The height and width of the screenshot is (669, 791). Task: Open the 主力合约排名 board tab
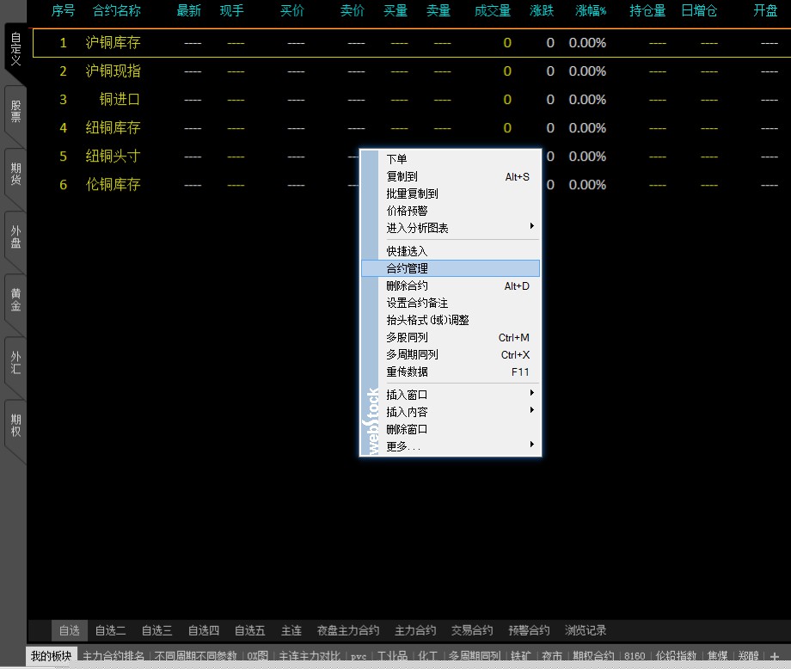click(113, 656)
